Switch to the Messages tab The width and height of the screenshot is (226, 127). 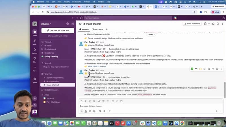point(84,29)
